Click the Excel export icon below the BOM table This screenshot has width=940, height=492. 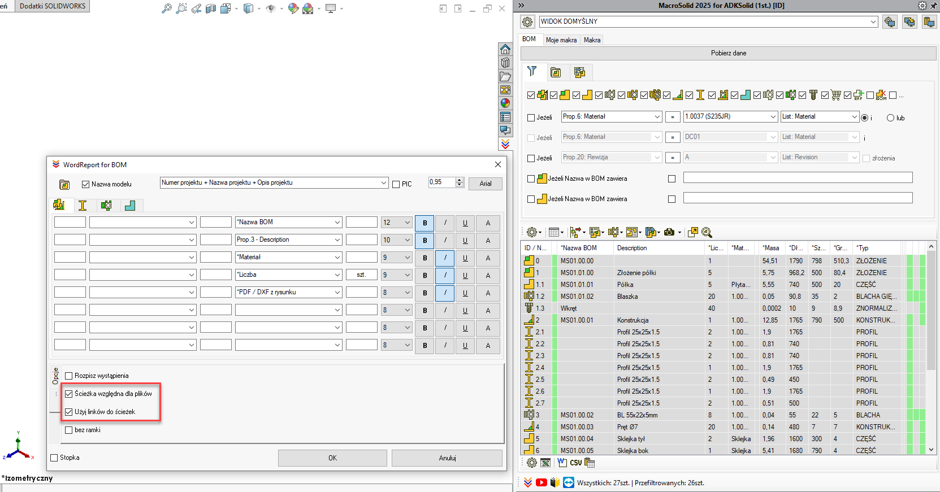545,463
